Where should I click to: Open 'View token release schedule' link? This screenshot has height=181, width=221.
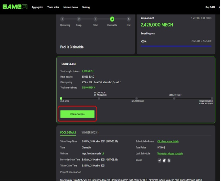(170, 154)
